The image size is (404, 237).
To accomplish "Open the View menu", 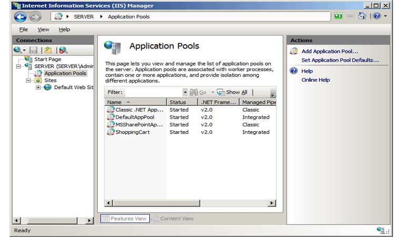I will [x=43, y=29].
